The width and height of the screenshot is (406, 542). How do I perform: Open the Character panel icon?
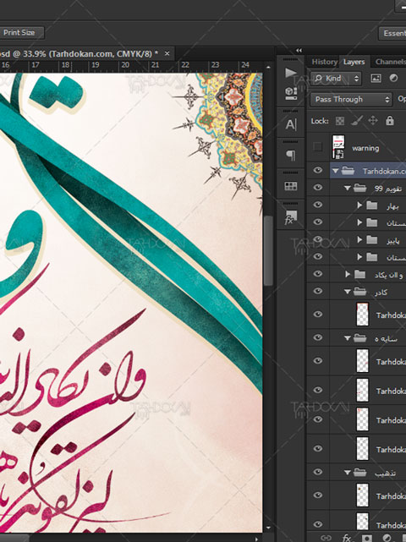(290, 124)
